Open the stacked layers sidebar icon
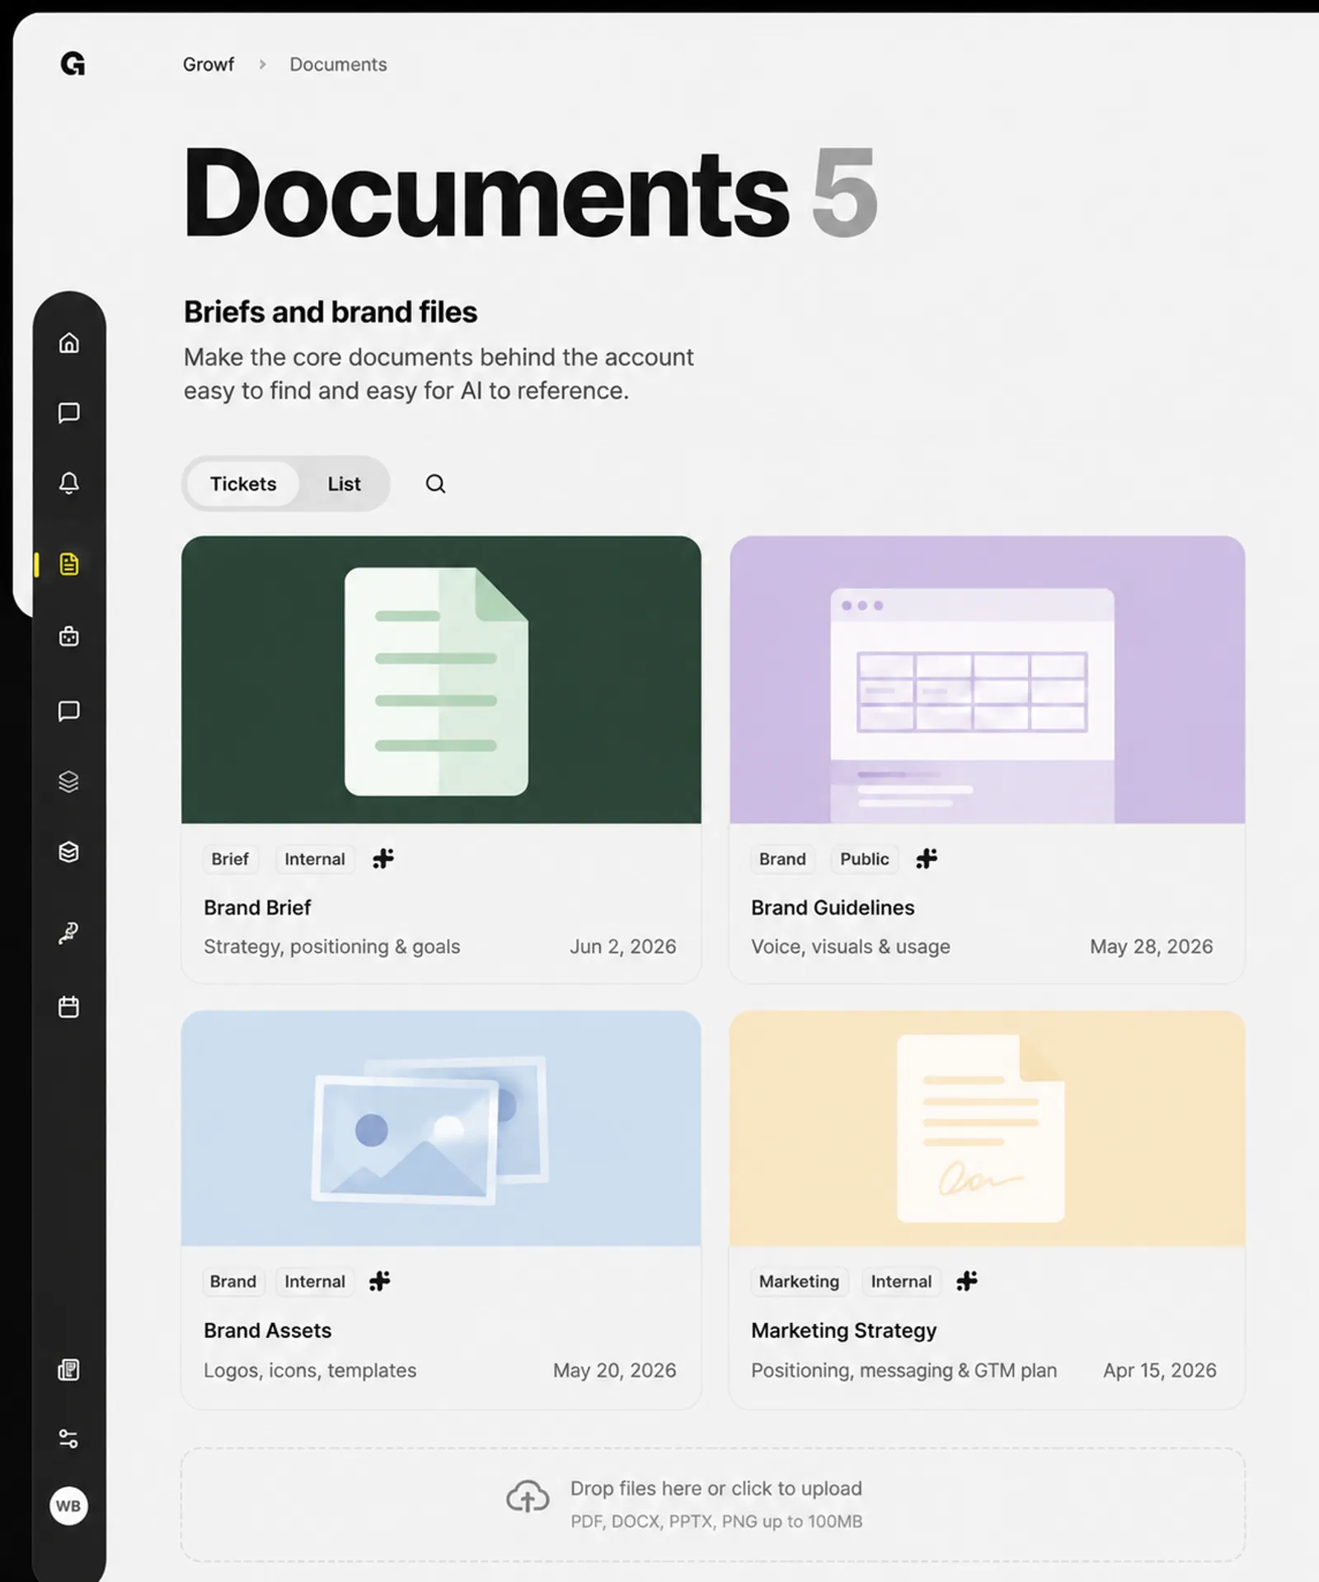1319x1582 pixels. coord(69,782)
